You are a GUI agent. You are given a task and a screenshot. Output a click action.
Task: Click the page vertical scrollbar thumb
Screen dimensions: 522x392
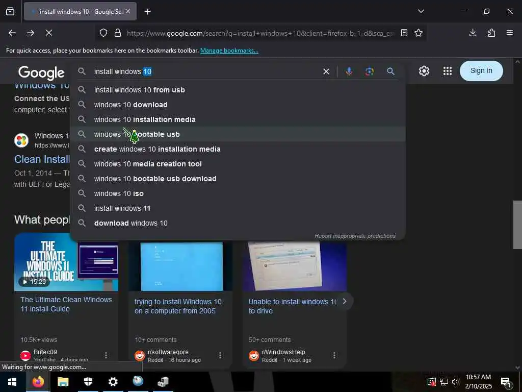click(x=517, y=225)
